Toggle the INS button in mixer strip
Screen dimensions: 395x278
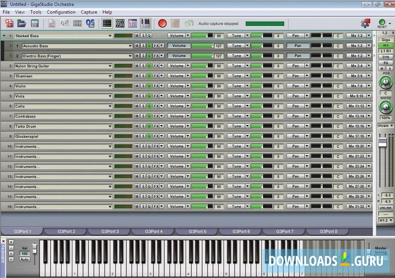point(385,45)
